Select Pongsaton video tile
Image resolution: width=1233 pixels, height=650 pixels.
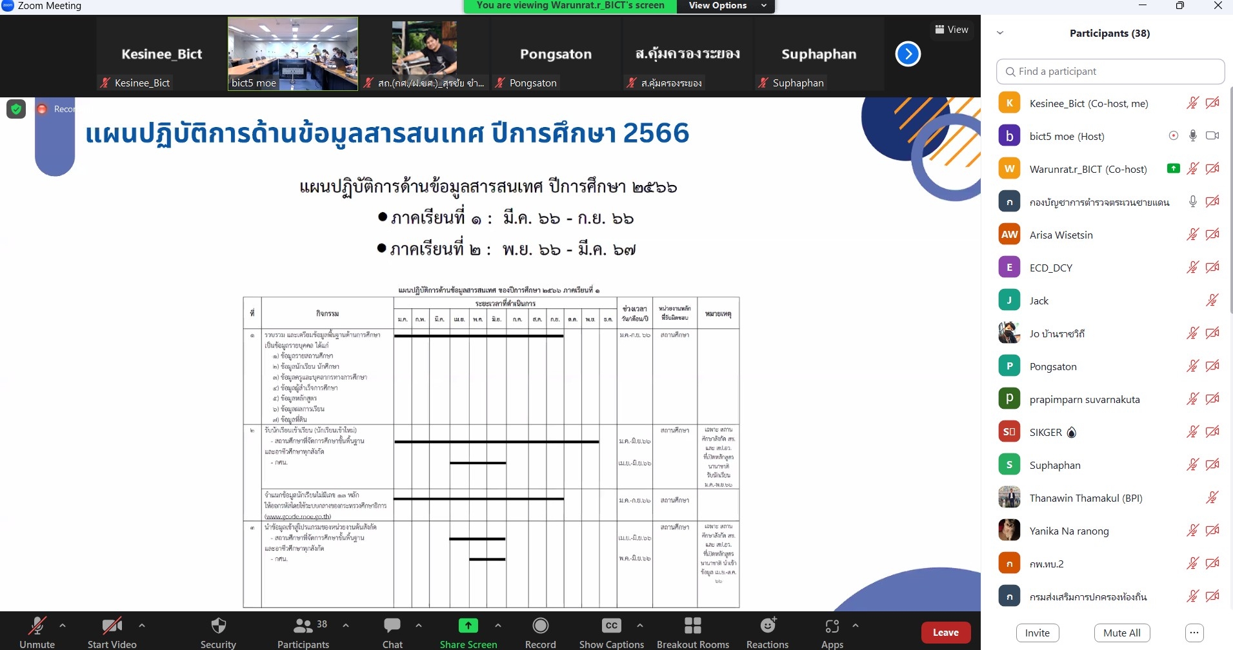556,54
